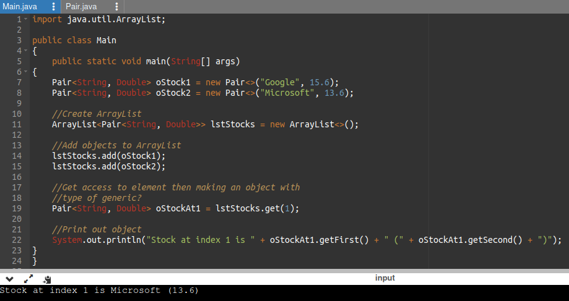The image size is (569, 301).
Task: Place cursor on lstStocks.add(oStock2) line
Action: click(108, 166)
